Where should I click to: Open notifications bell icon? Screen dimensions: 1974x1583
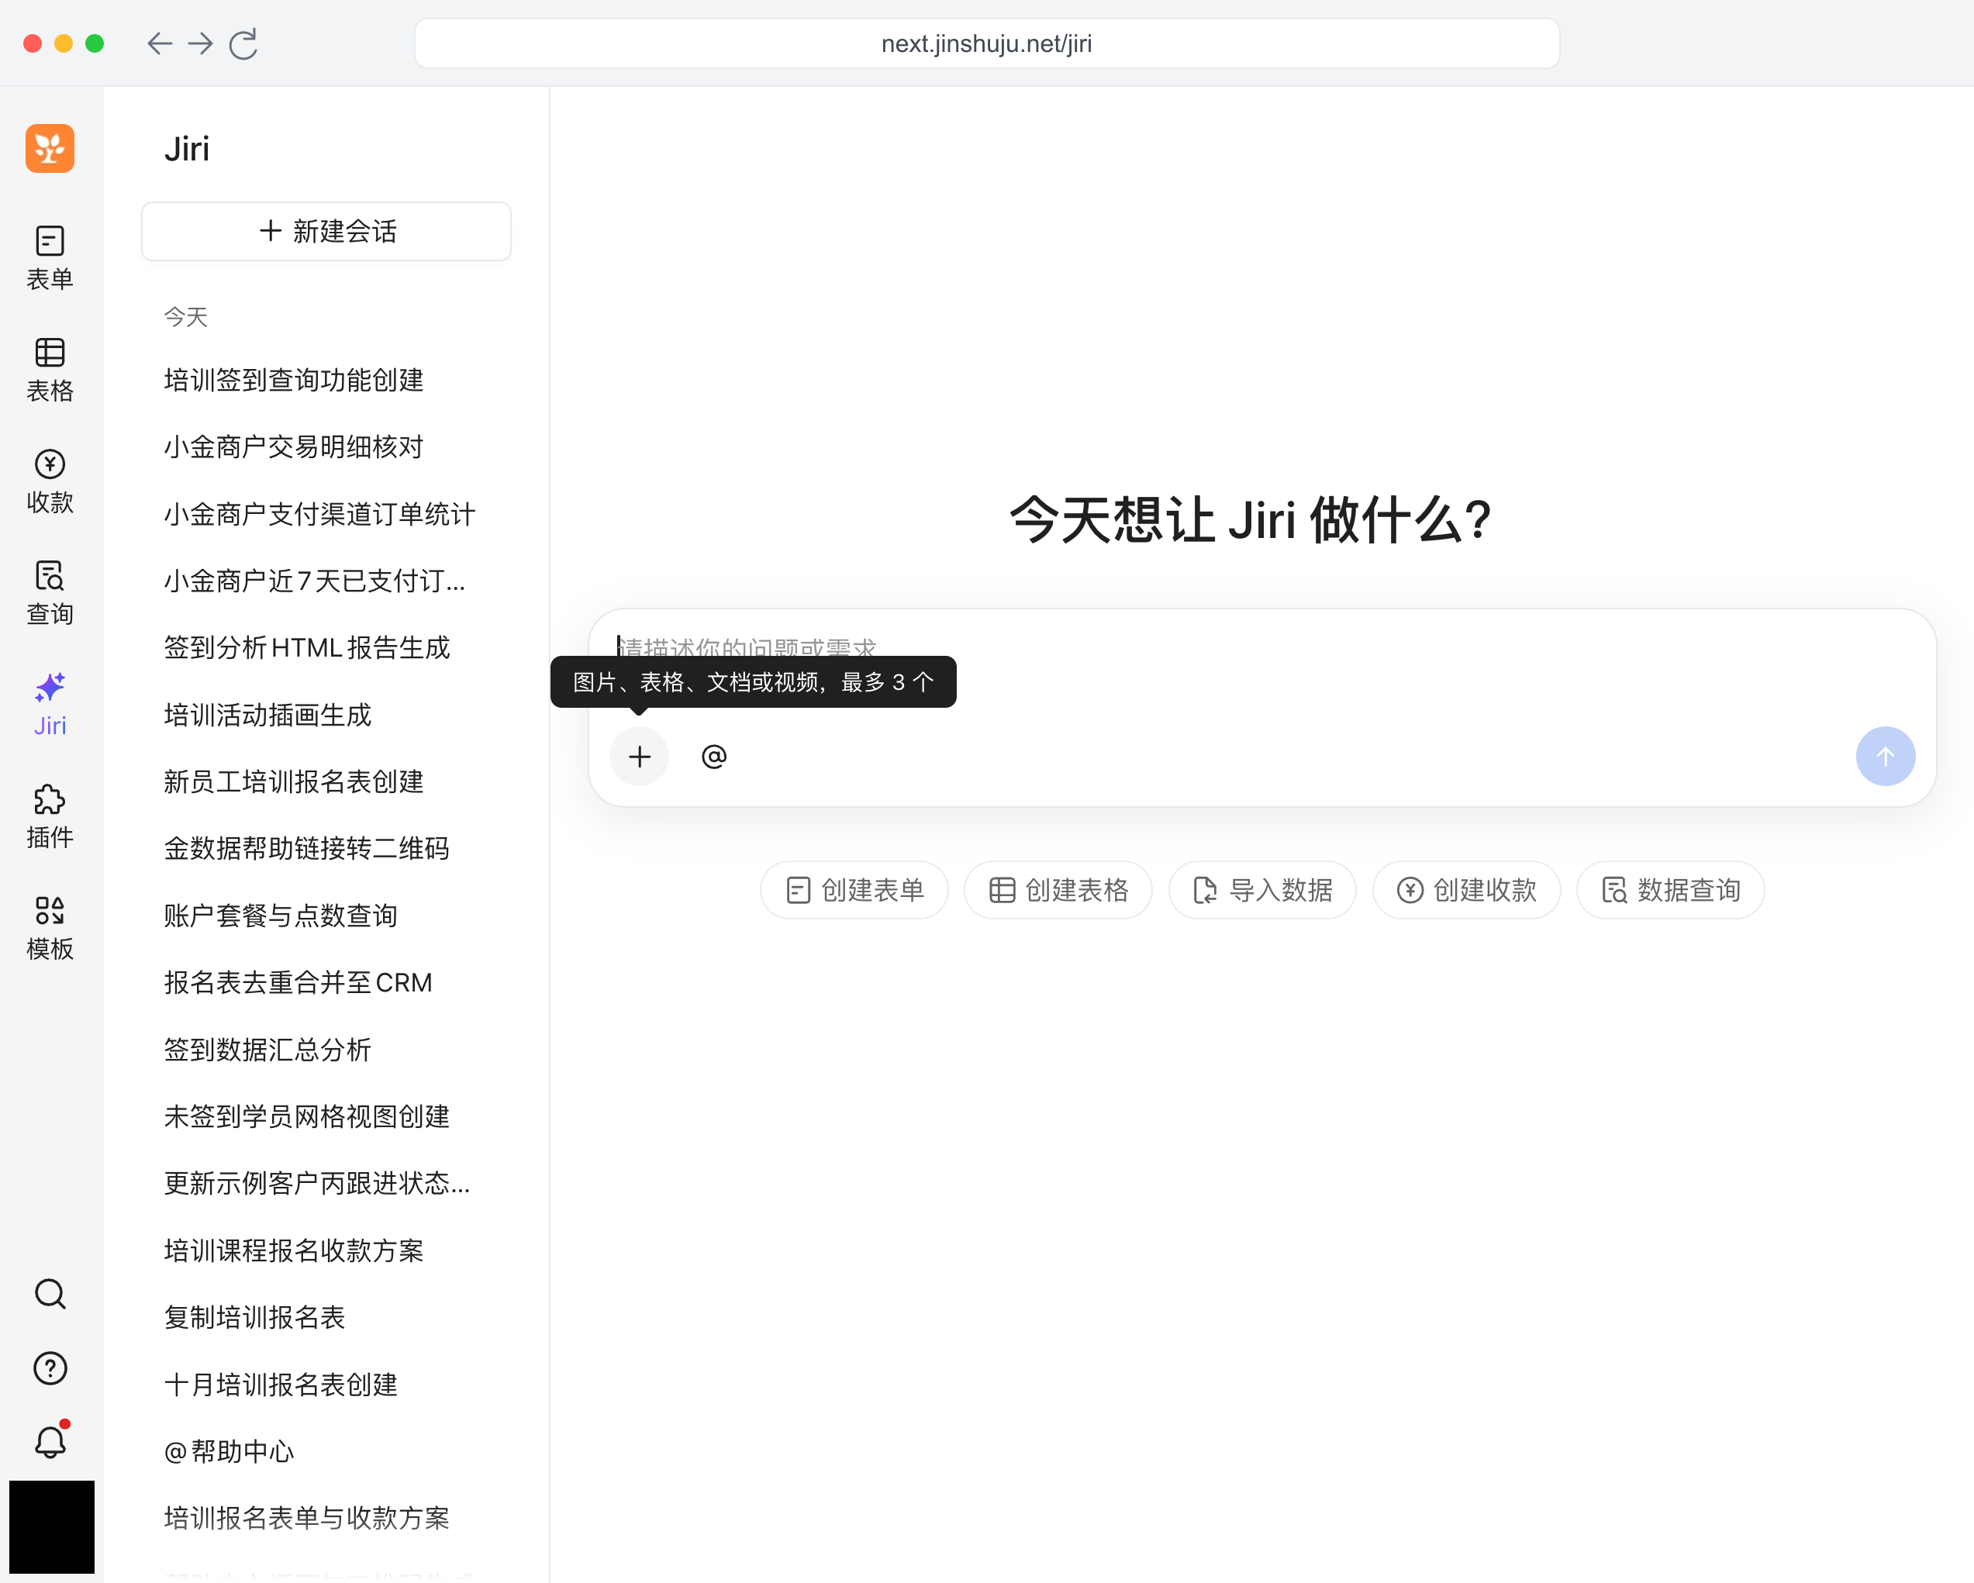(x=50, y=1441)
